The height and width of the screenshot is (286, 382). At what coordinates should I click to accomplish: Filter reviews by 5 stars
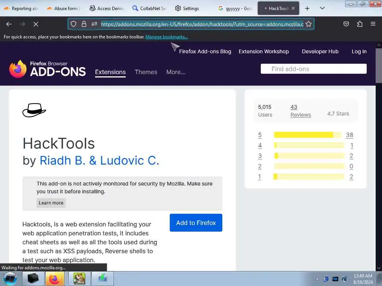pos(260,135)
